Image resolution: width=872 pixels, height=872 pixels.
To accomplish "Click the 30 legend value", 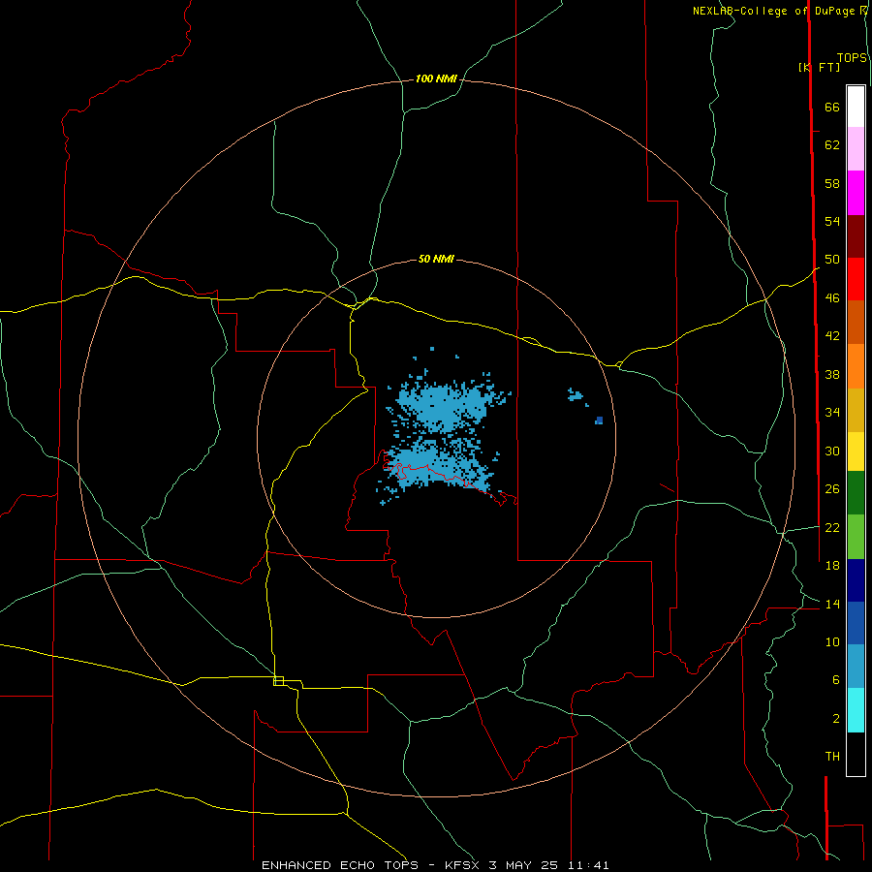I will (832, 451).
